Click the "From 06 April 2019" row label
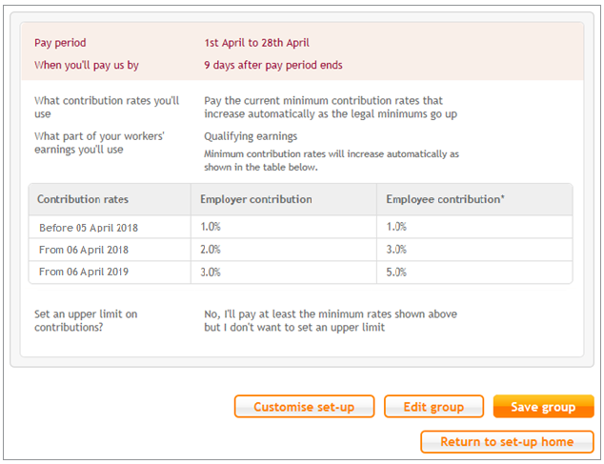604x464 pixels. [84, 272]
